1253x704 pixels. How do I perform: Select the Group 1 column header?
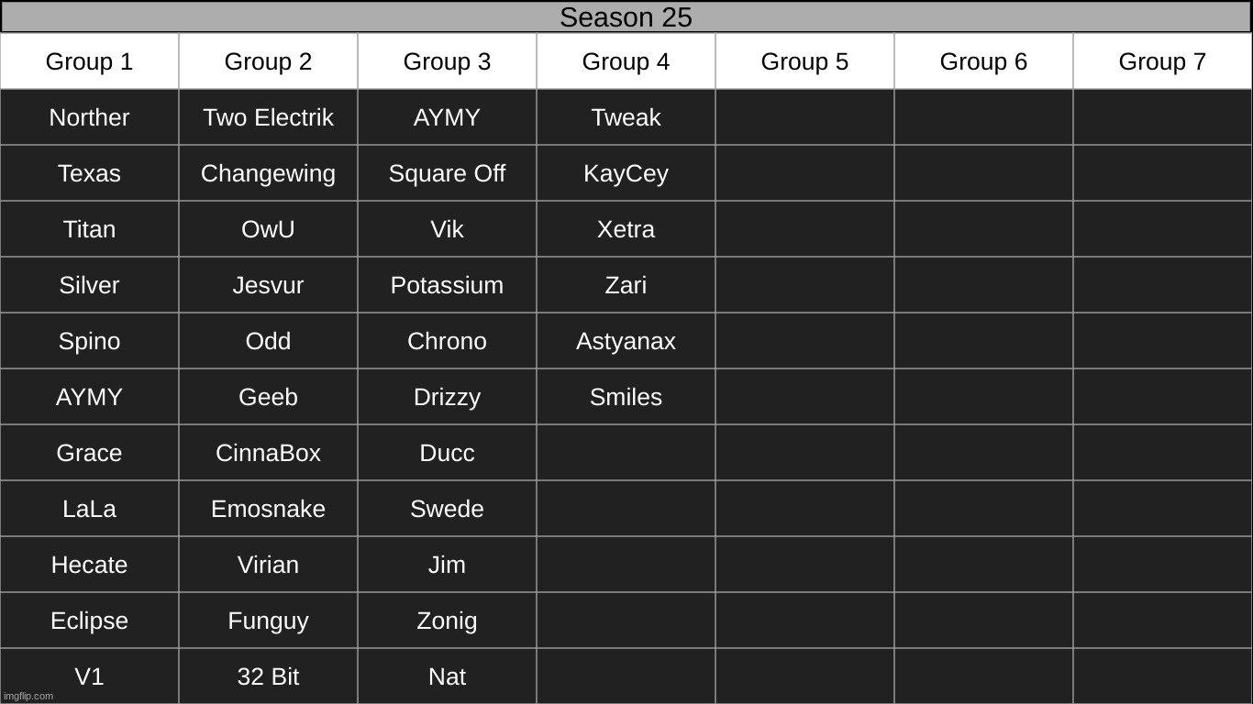coord(89,61)
